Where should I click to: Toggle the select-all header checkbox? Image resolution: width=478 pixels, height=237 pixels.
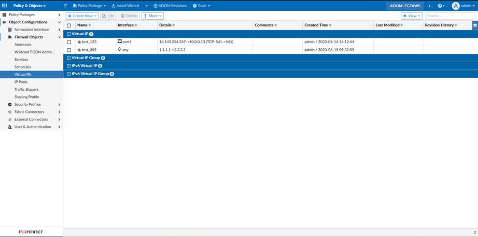coord(69,25)
